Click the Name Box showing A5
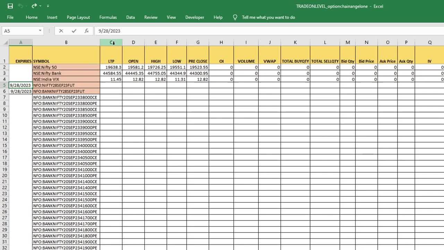Viewport: 444px width, 250px height. pos(20,31)
